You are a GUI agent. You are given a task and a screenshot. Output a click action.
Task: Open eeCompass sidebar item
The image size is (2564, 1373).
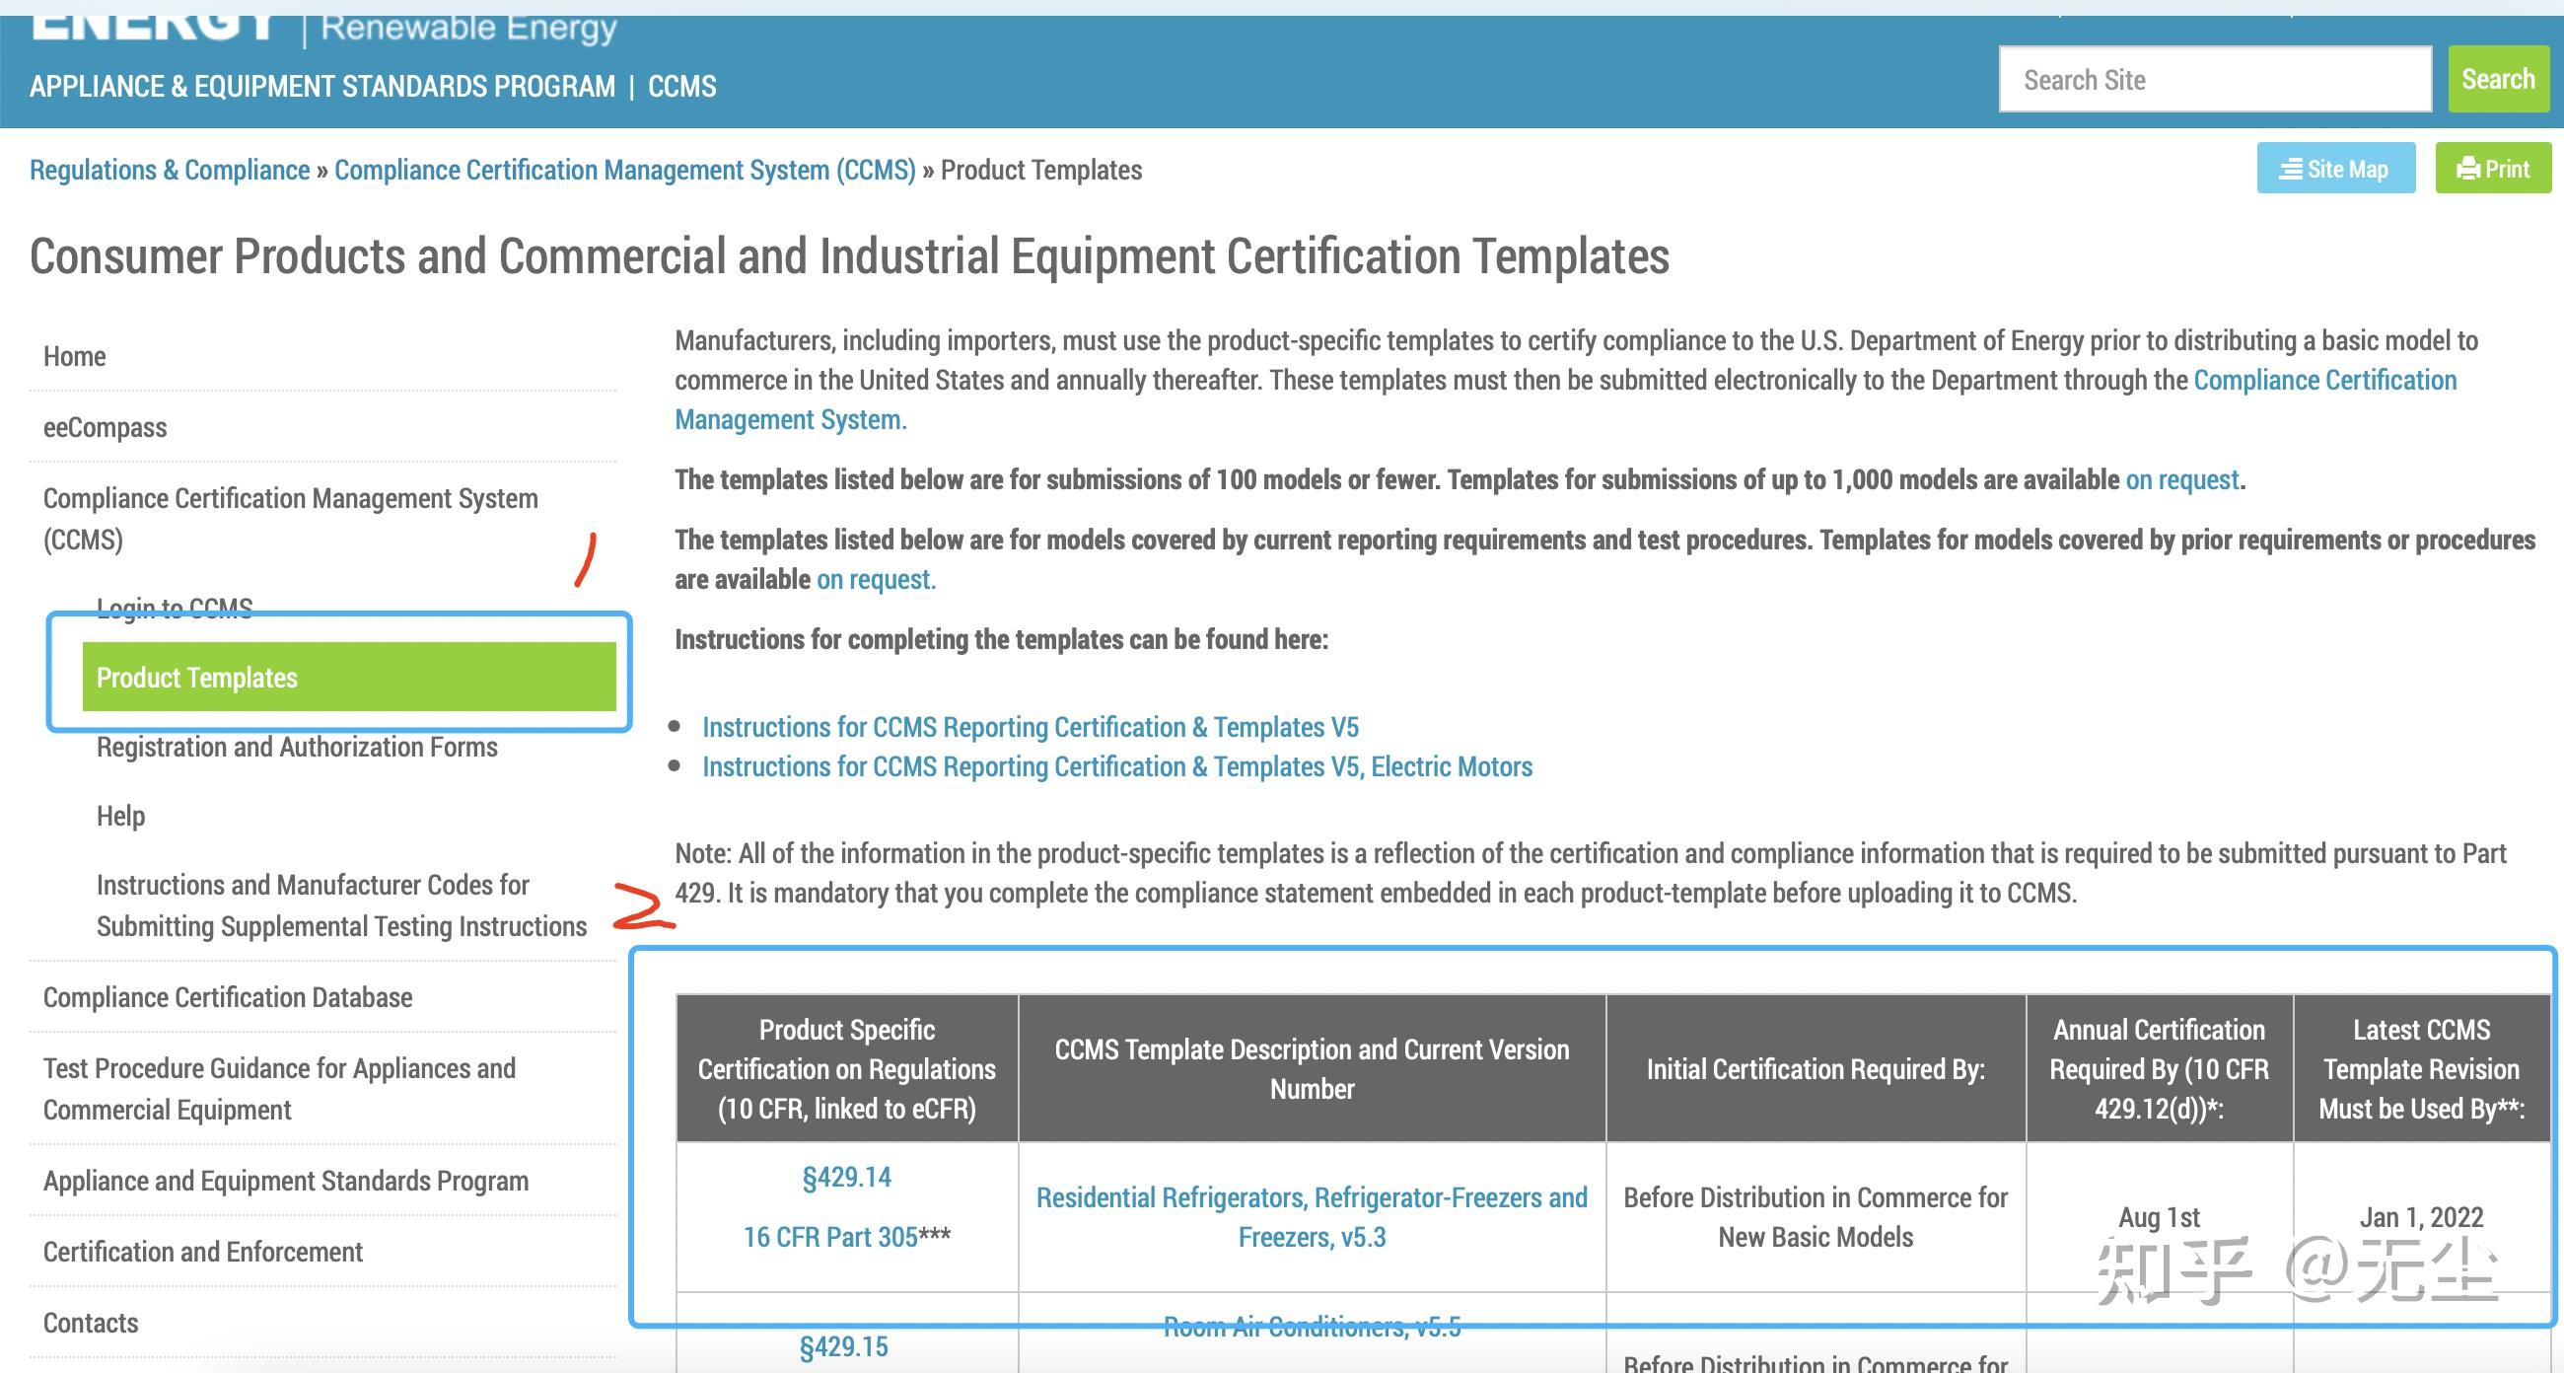(x=105, y=427)
